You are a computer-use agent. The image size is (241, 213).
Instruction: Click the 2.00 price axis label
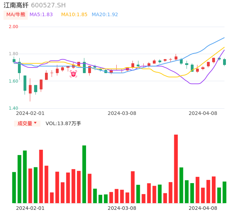click(x=13, y=27)
